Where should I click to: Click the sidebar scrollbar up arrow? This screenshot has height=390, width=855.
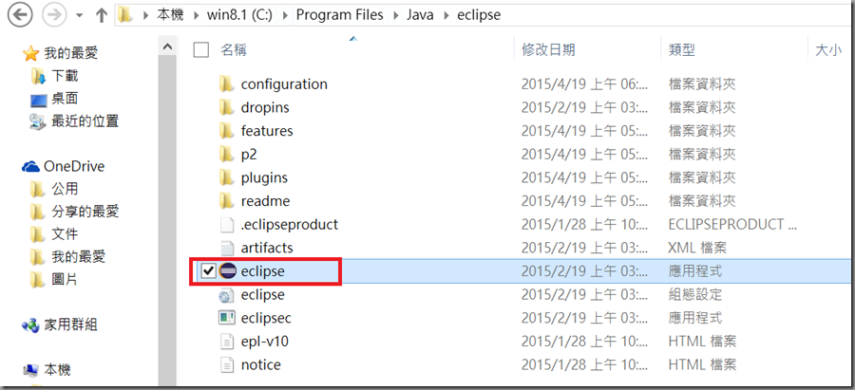click(168, 46)
